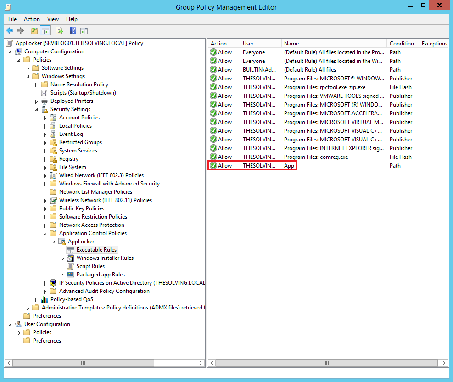Image resolution: width=453 pixels, height=382 pixels.
Task: Click the Account Policies icon
Action: [x=53, y=118]
